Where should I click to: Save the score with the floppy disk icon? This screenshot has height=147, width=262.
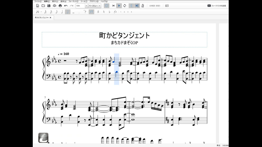click(49, 6)
